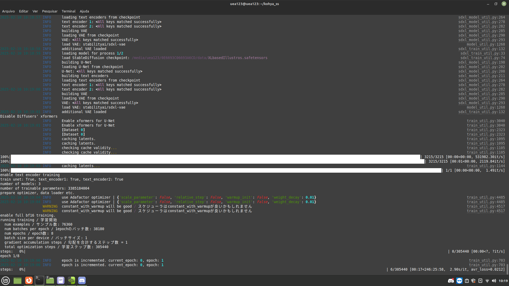Image resolution: width=509 pixels, height=286 pixels.
Task: Open the Linux Mint start menu
Action: click(x=6, y=280)
